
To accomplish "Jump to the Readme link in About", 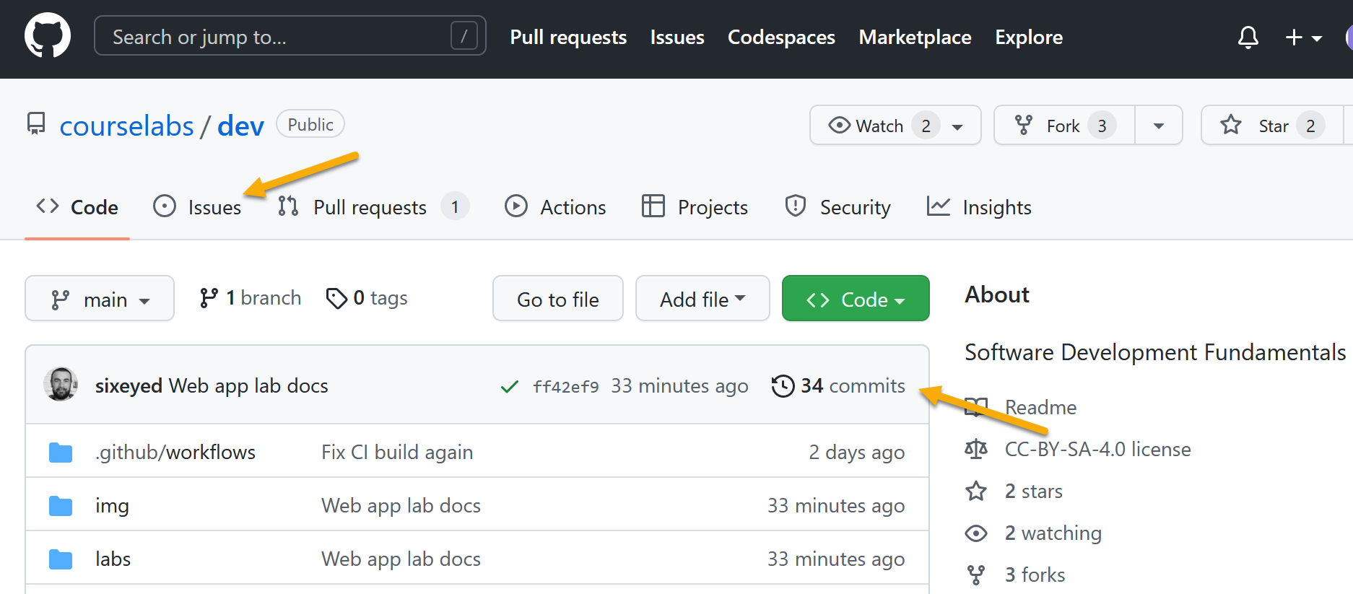I will coord(1040,407).
